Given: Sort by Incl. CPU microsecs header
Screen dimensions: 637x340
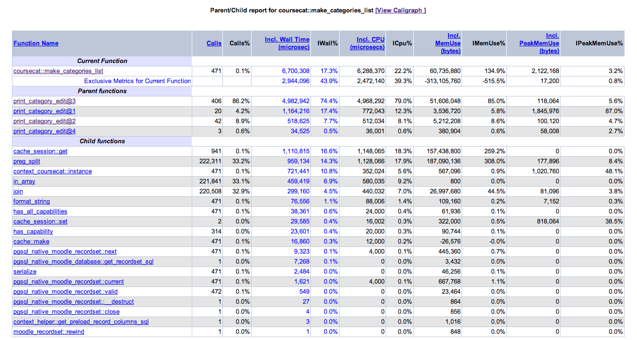Looking at the screenshot, I should 367,43.
